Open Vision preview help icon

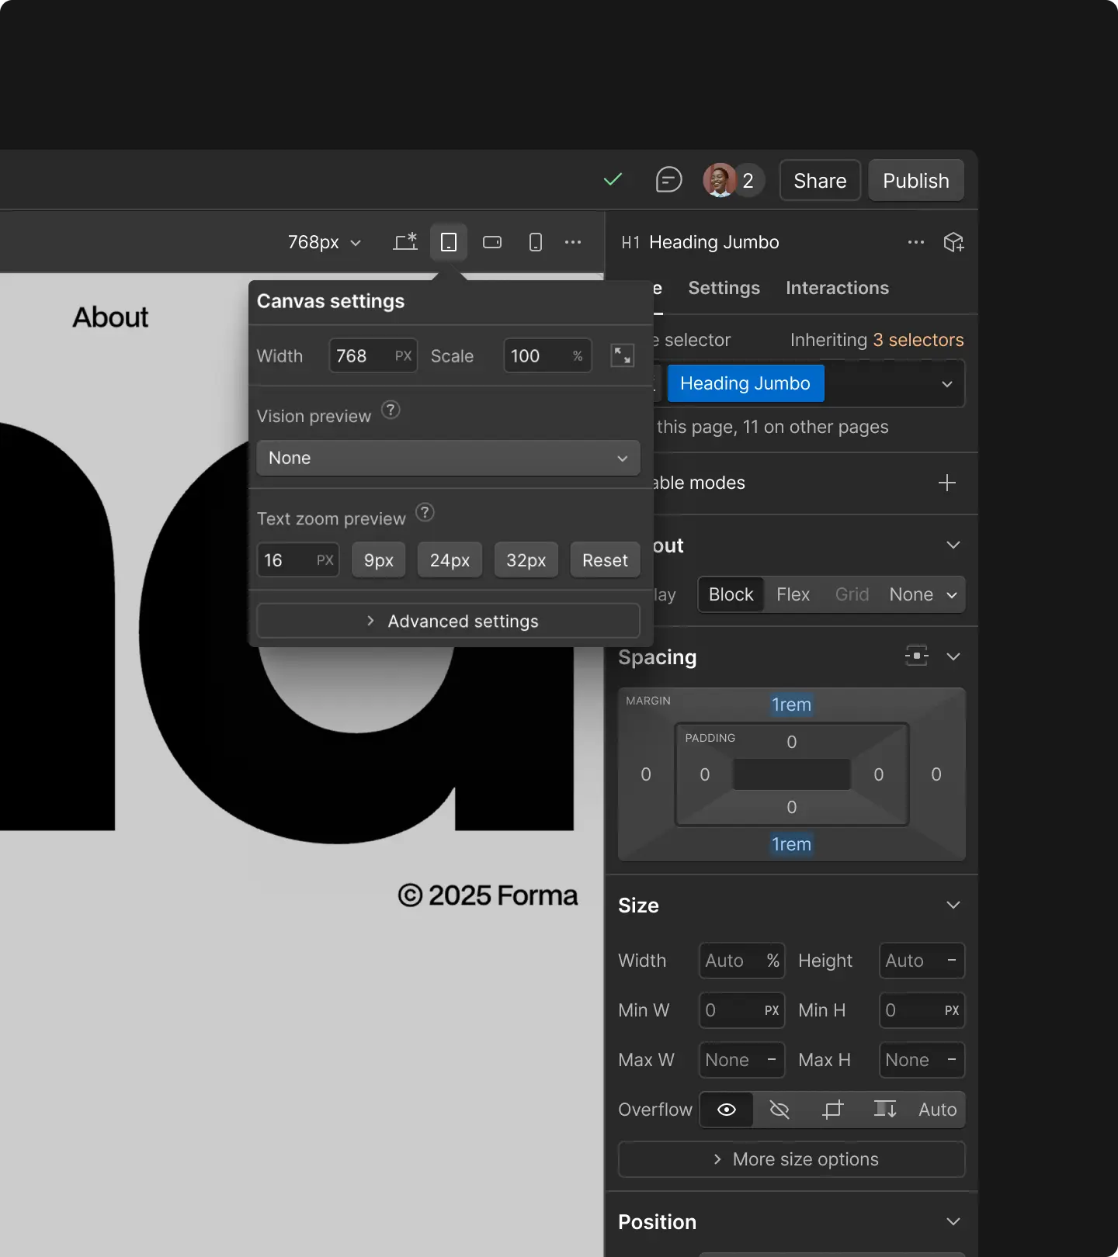pyautogui.click(x=391, y=410)
